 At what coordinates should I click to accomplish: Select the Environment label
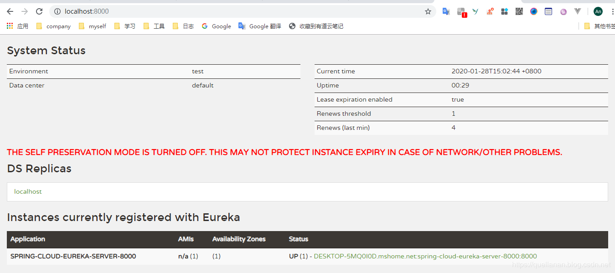pyautogui.click(x=28, y=71)
